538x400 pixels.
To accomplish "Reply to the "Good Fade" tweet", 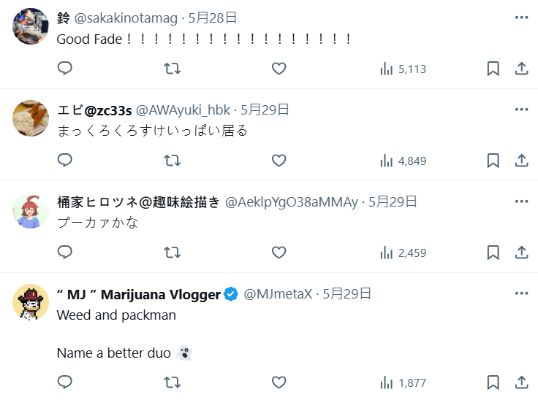I will click(x=65, y=69).
